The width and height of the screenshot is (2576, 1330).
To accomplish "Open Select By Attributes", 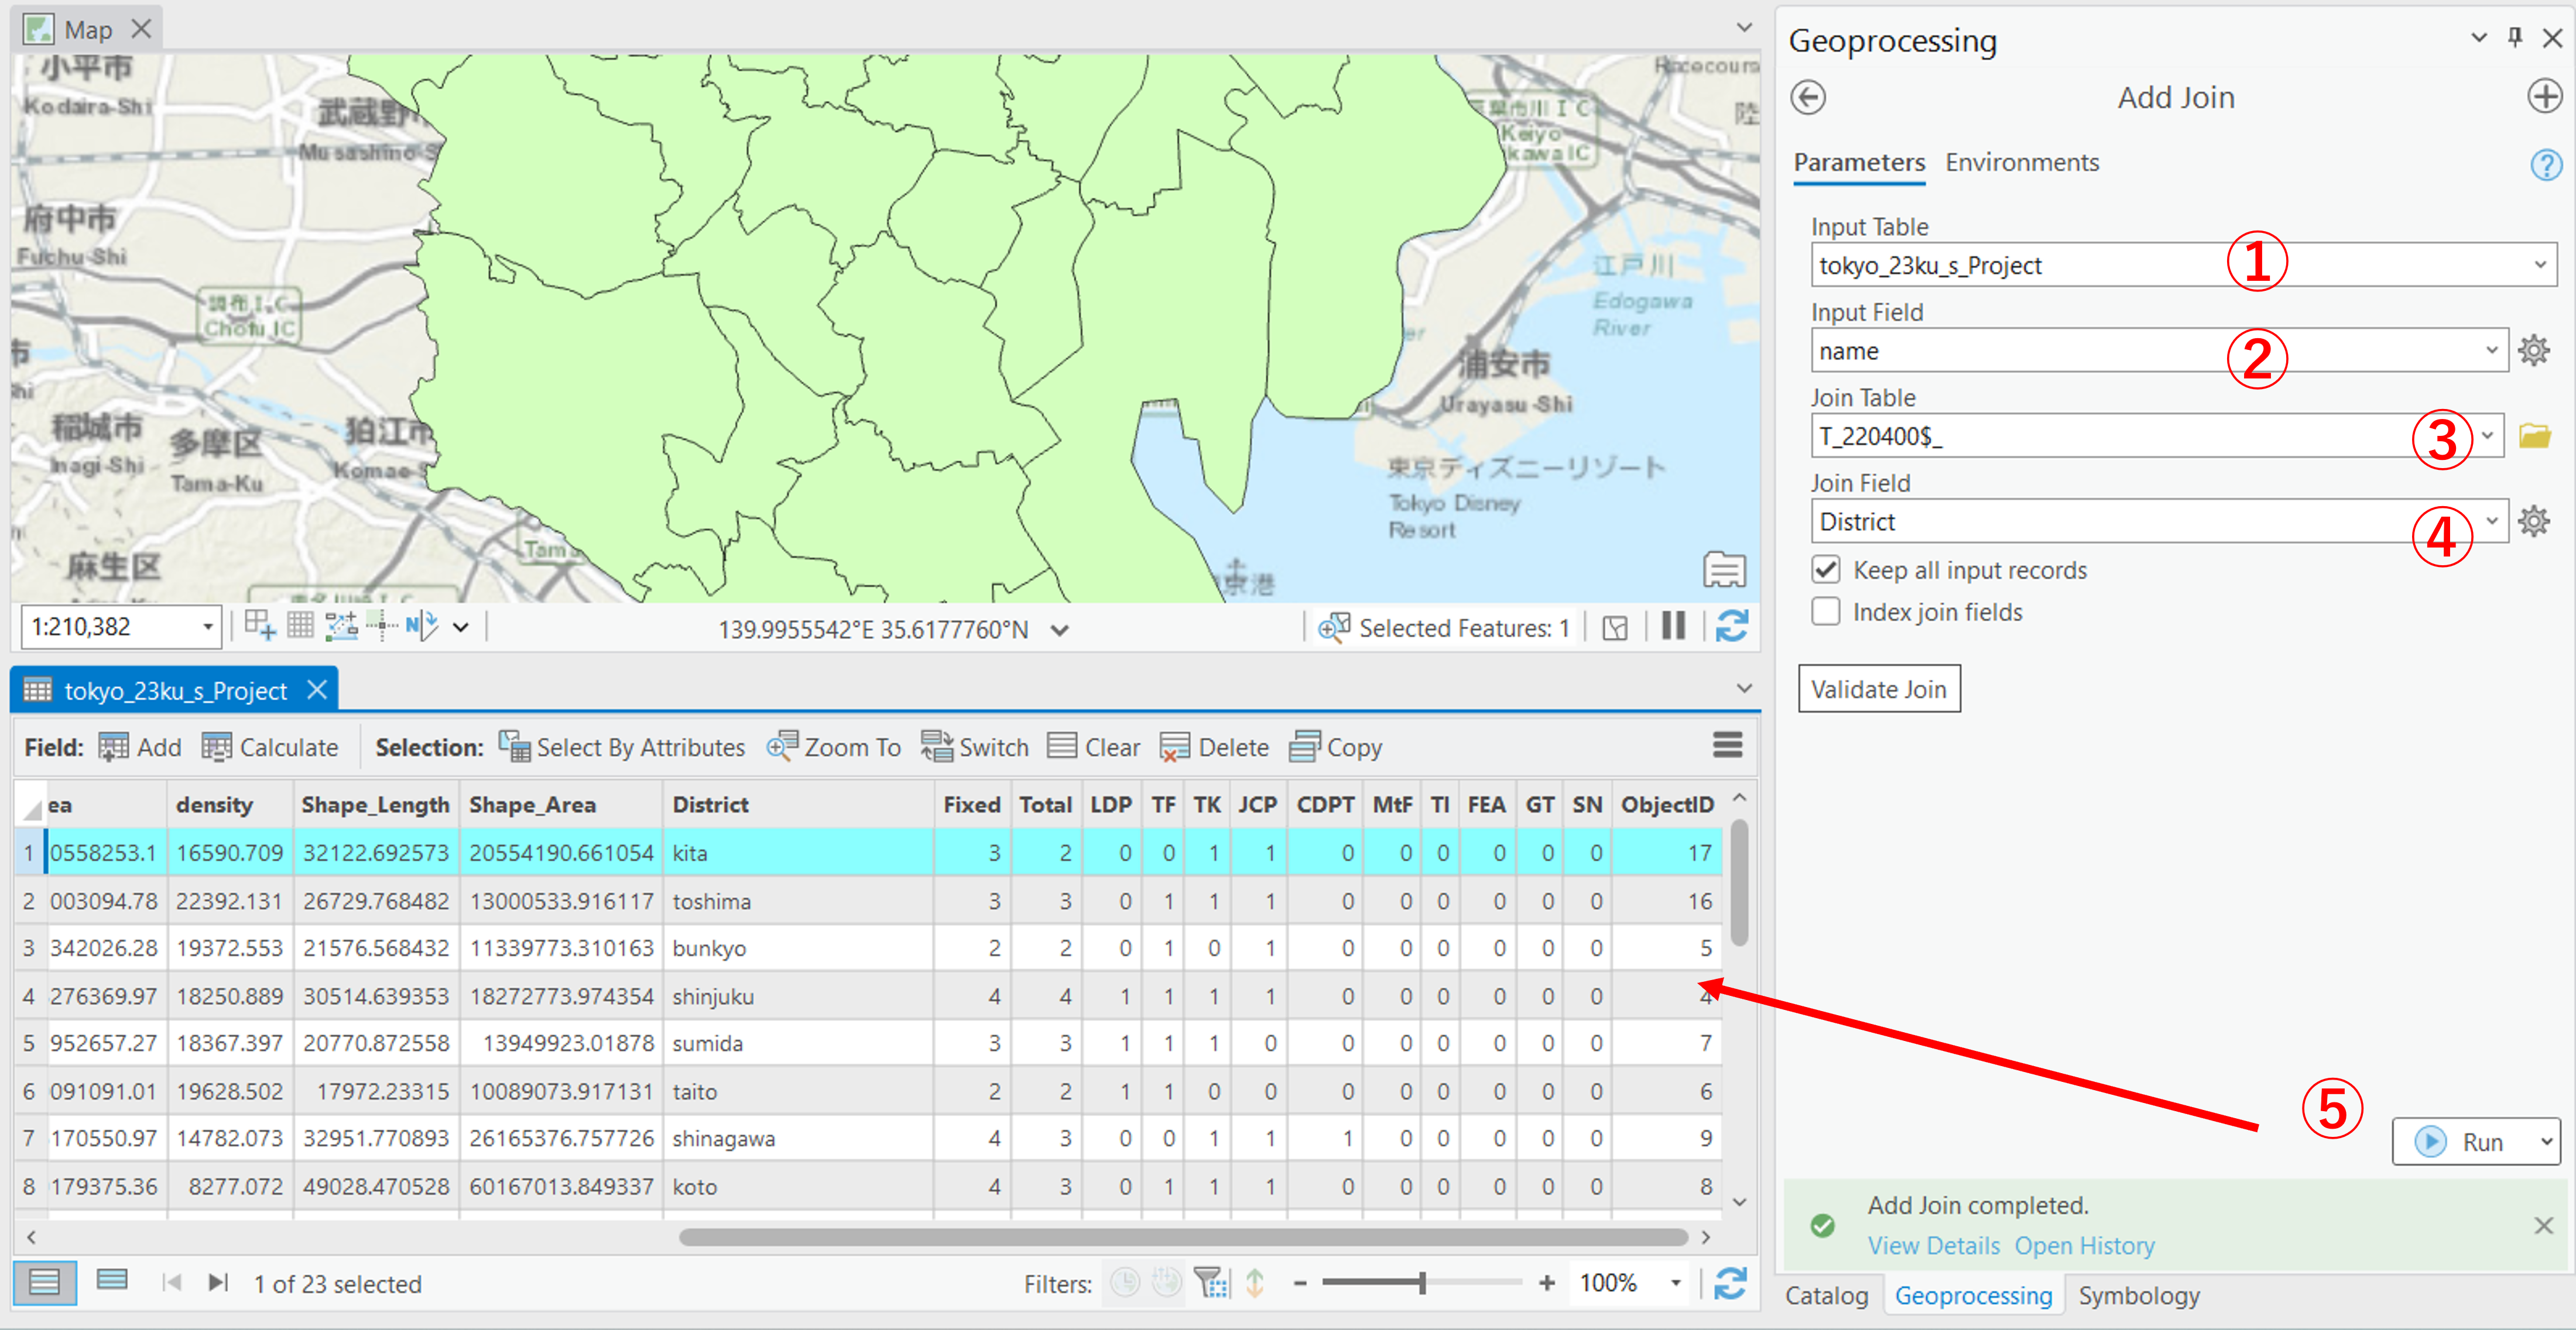I will point(621,747).
